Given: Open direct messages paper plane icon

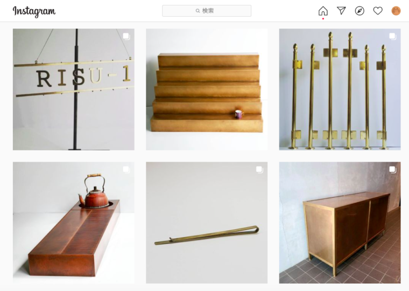Looking at the screenshot, I should [x=341, y=11].
